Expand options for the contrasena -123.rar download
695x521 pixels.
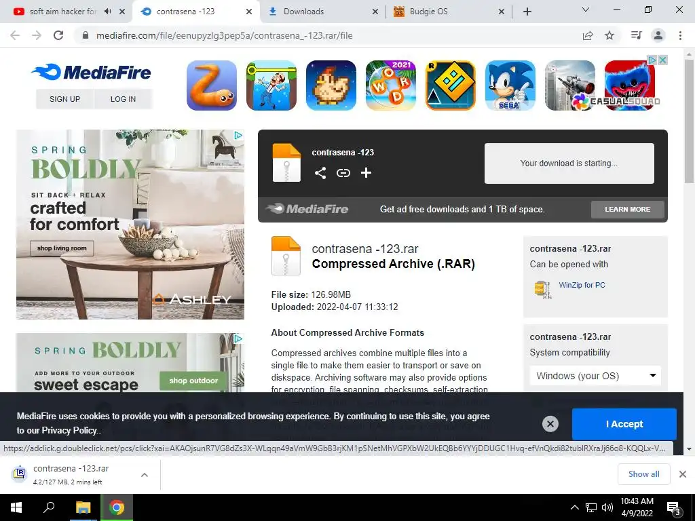point(145,475)
